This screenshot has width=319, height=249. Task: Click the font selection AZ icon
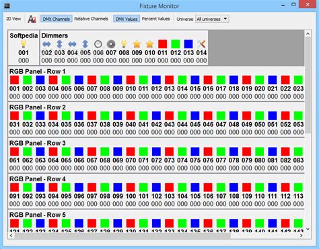[x=32, y=19]
